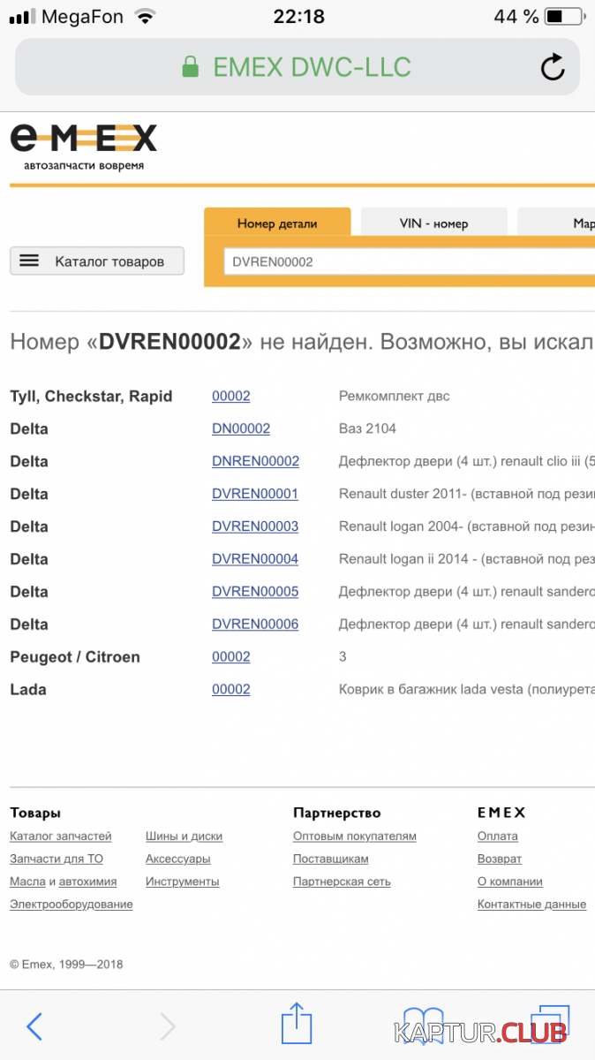The image size is (595, 1060).
Task: Open Delta part DN00002 link
Action: 241,428
